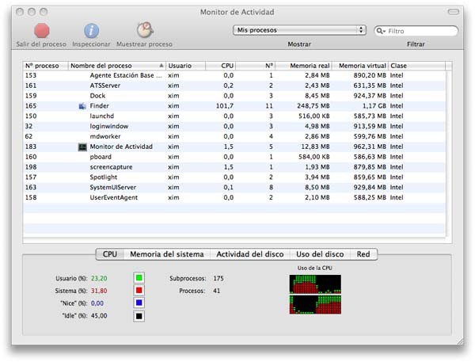Image resolution: width=475 pixels, height=362 pixels.
Task: Click the green Usuario color swatch
Action: click(139, 278)
